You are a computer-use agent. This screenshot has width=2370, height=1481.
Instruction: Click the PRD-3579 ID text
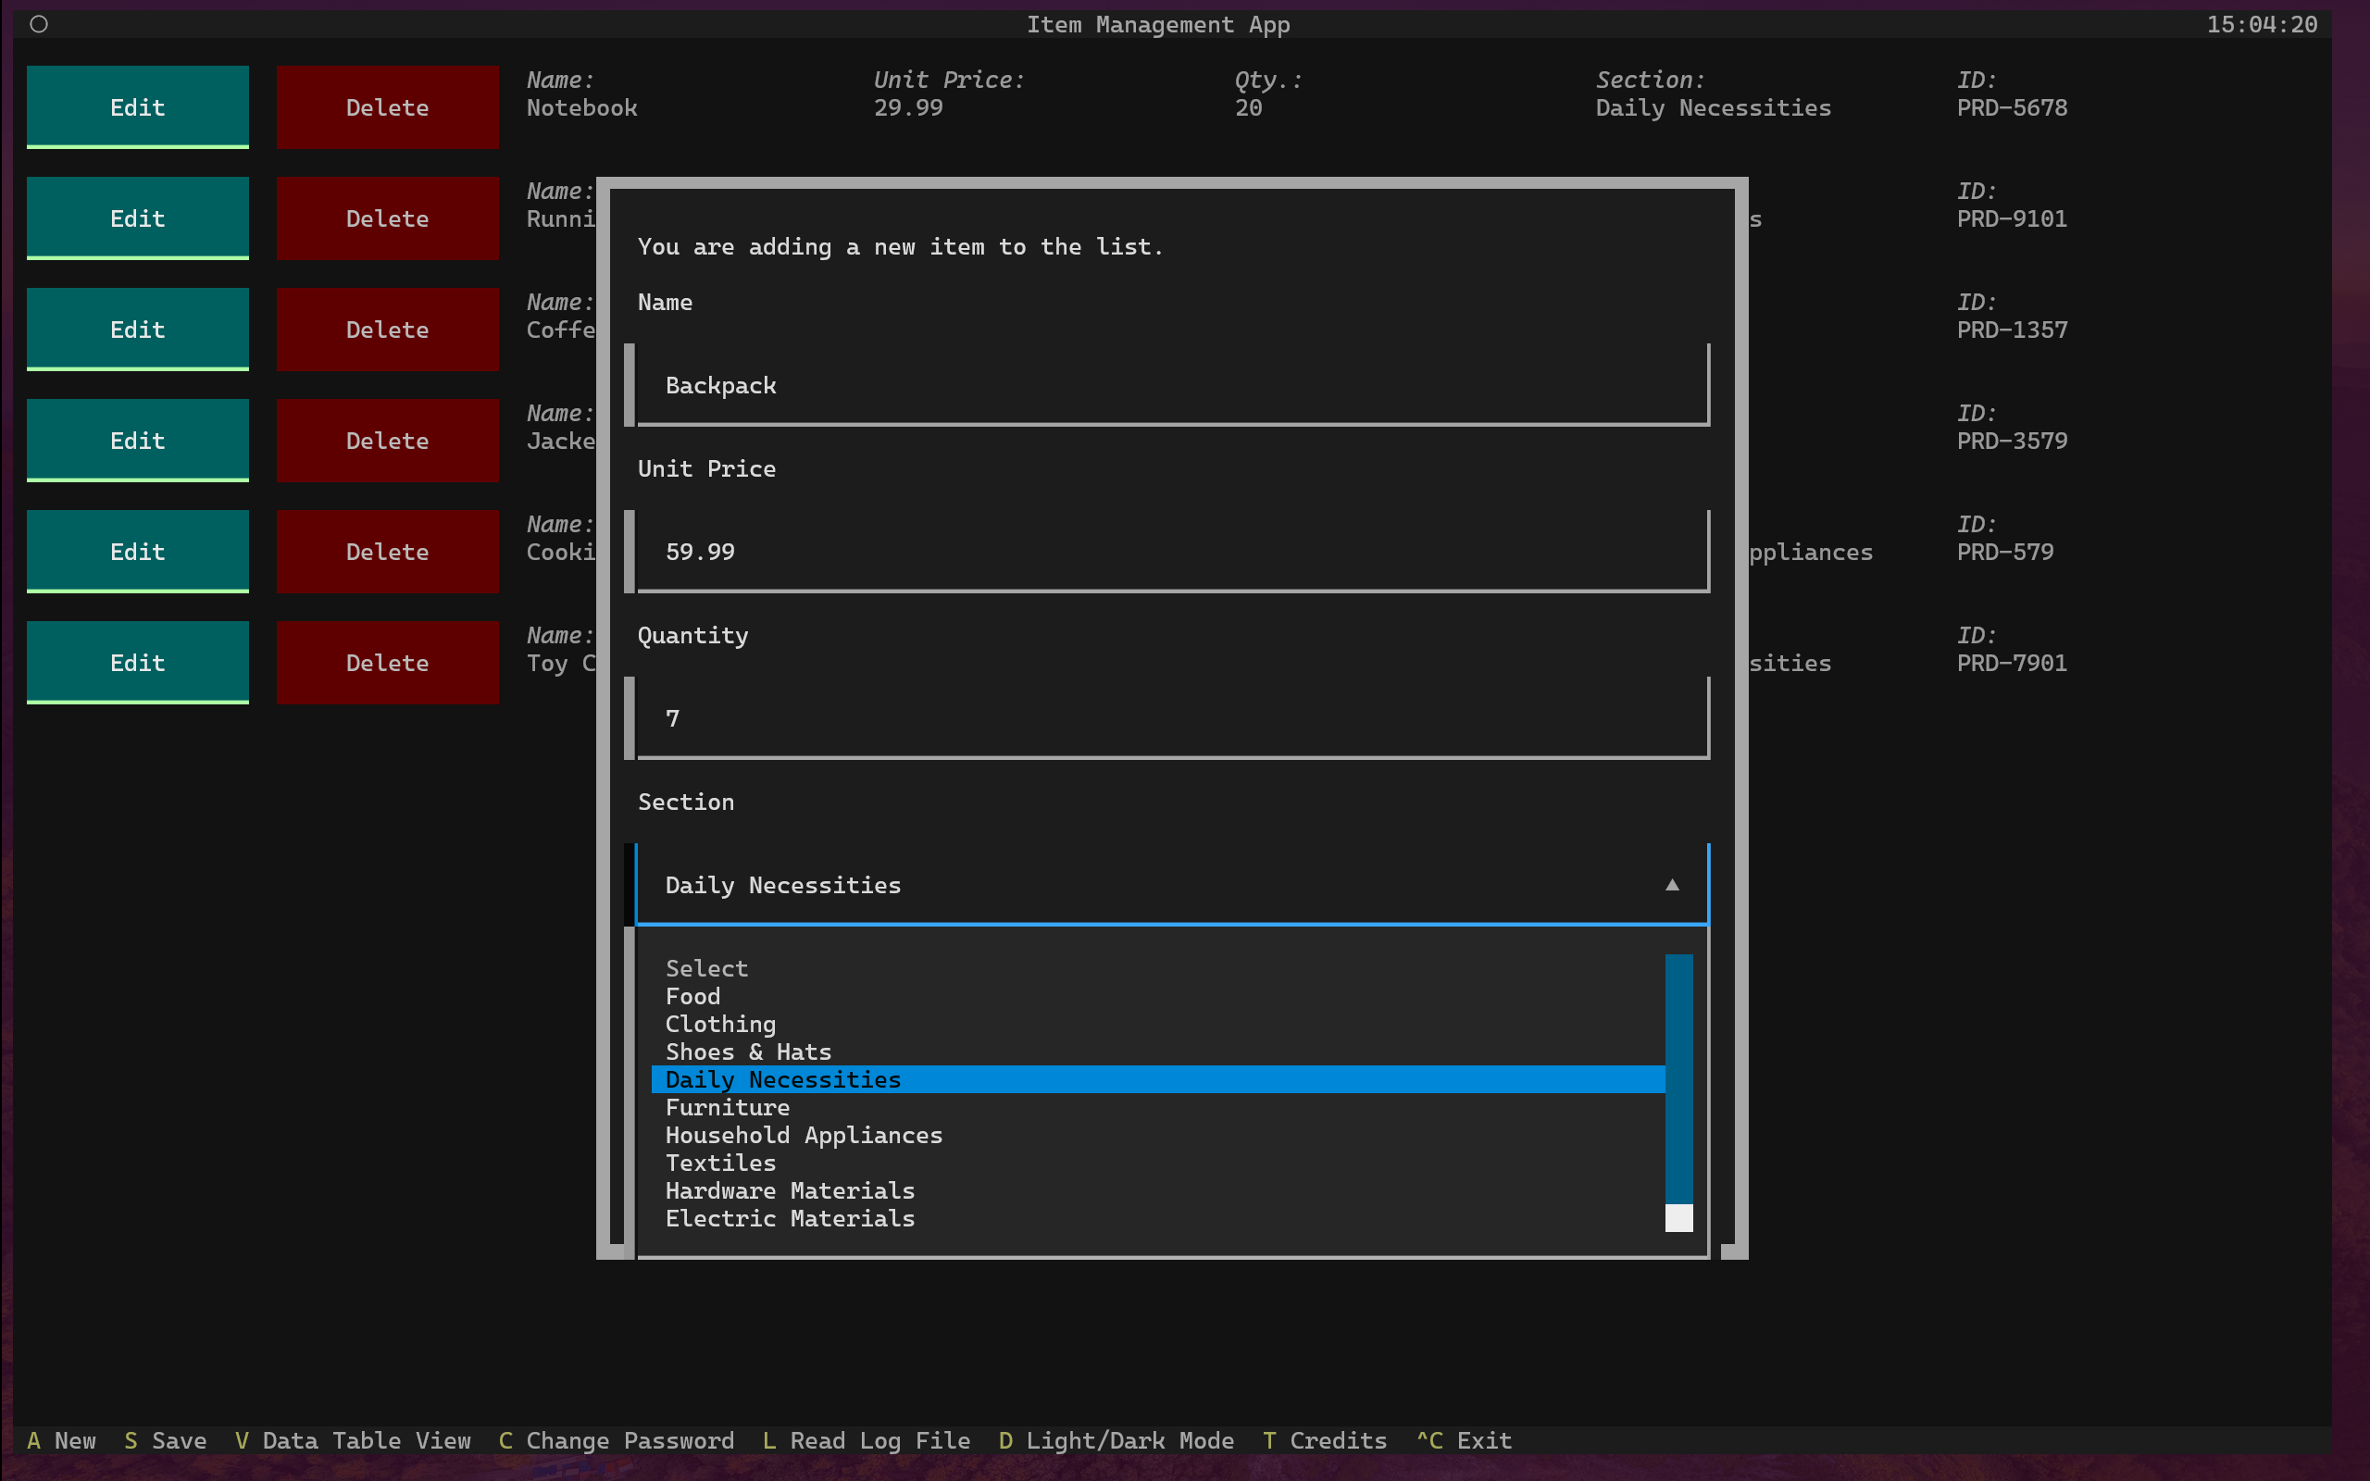pos(2012,441)
